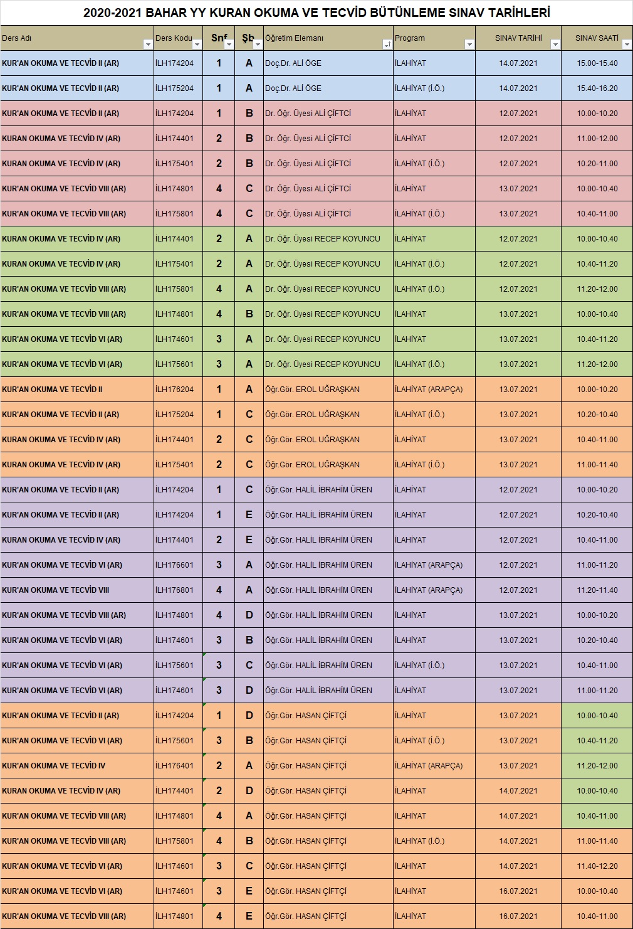This screenshot has width=633, height=929.
Task: Click section letter B in the 10.20-11.00 row
Action: pos(249,164)
